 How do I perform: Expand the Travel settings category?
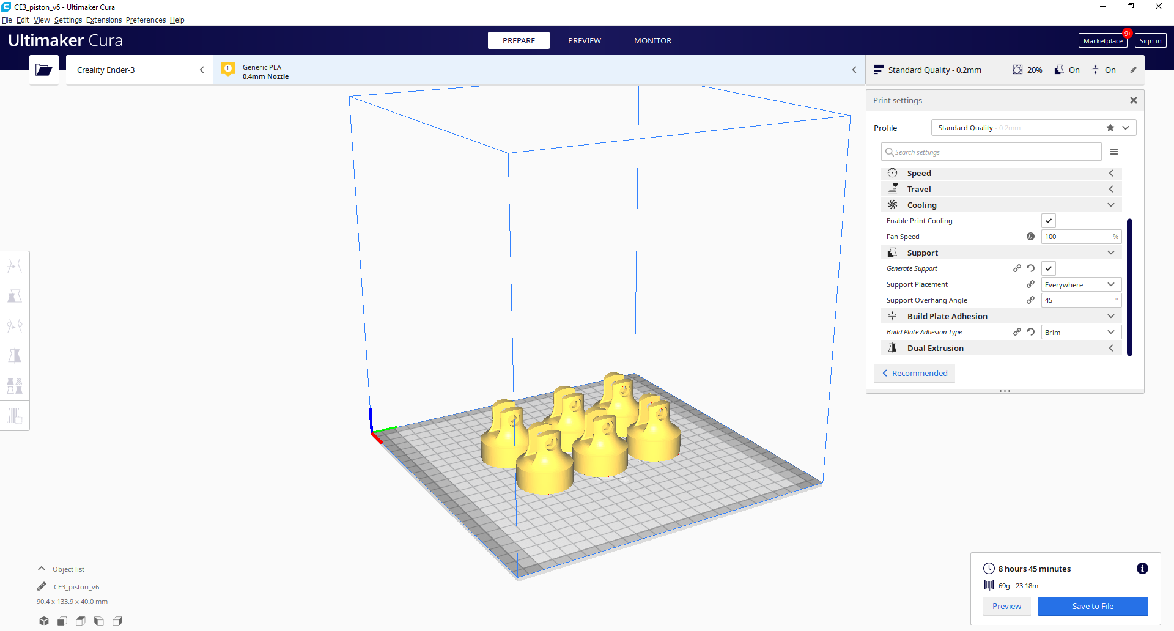pos(1001,189)
